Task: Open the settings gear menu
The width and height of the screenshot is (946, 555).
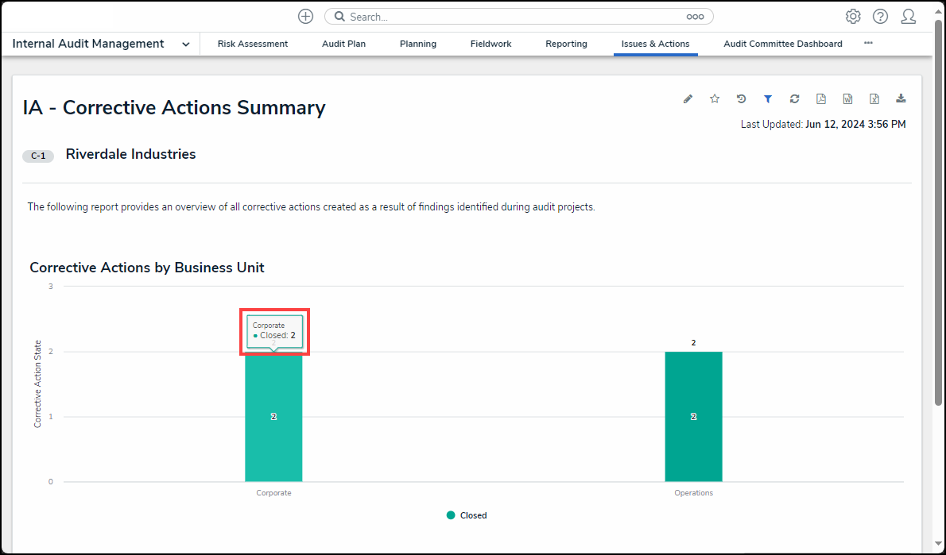Action: coord(853,17)
